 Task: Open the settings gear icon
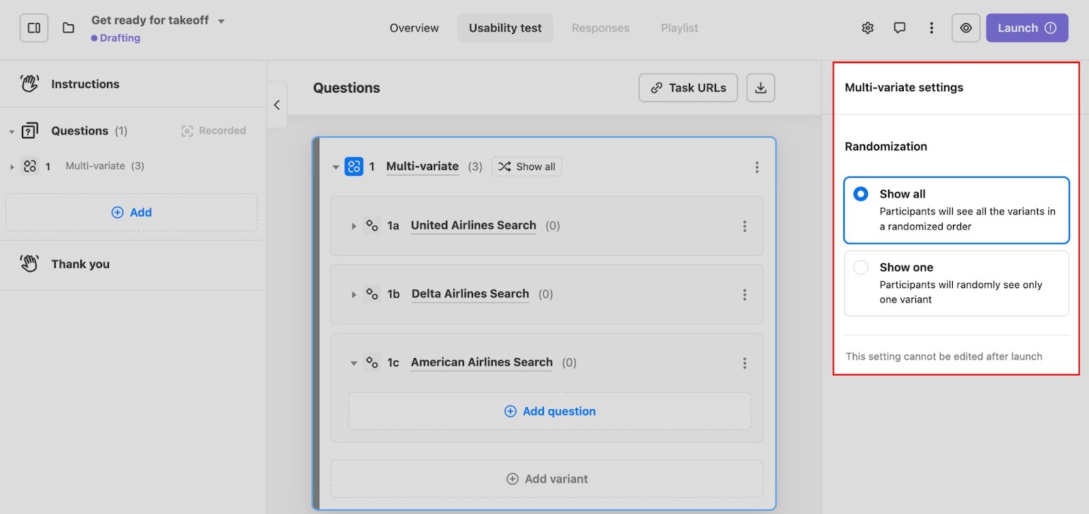868,28
